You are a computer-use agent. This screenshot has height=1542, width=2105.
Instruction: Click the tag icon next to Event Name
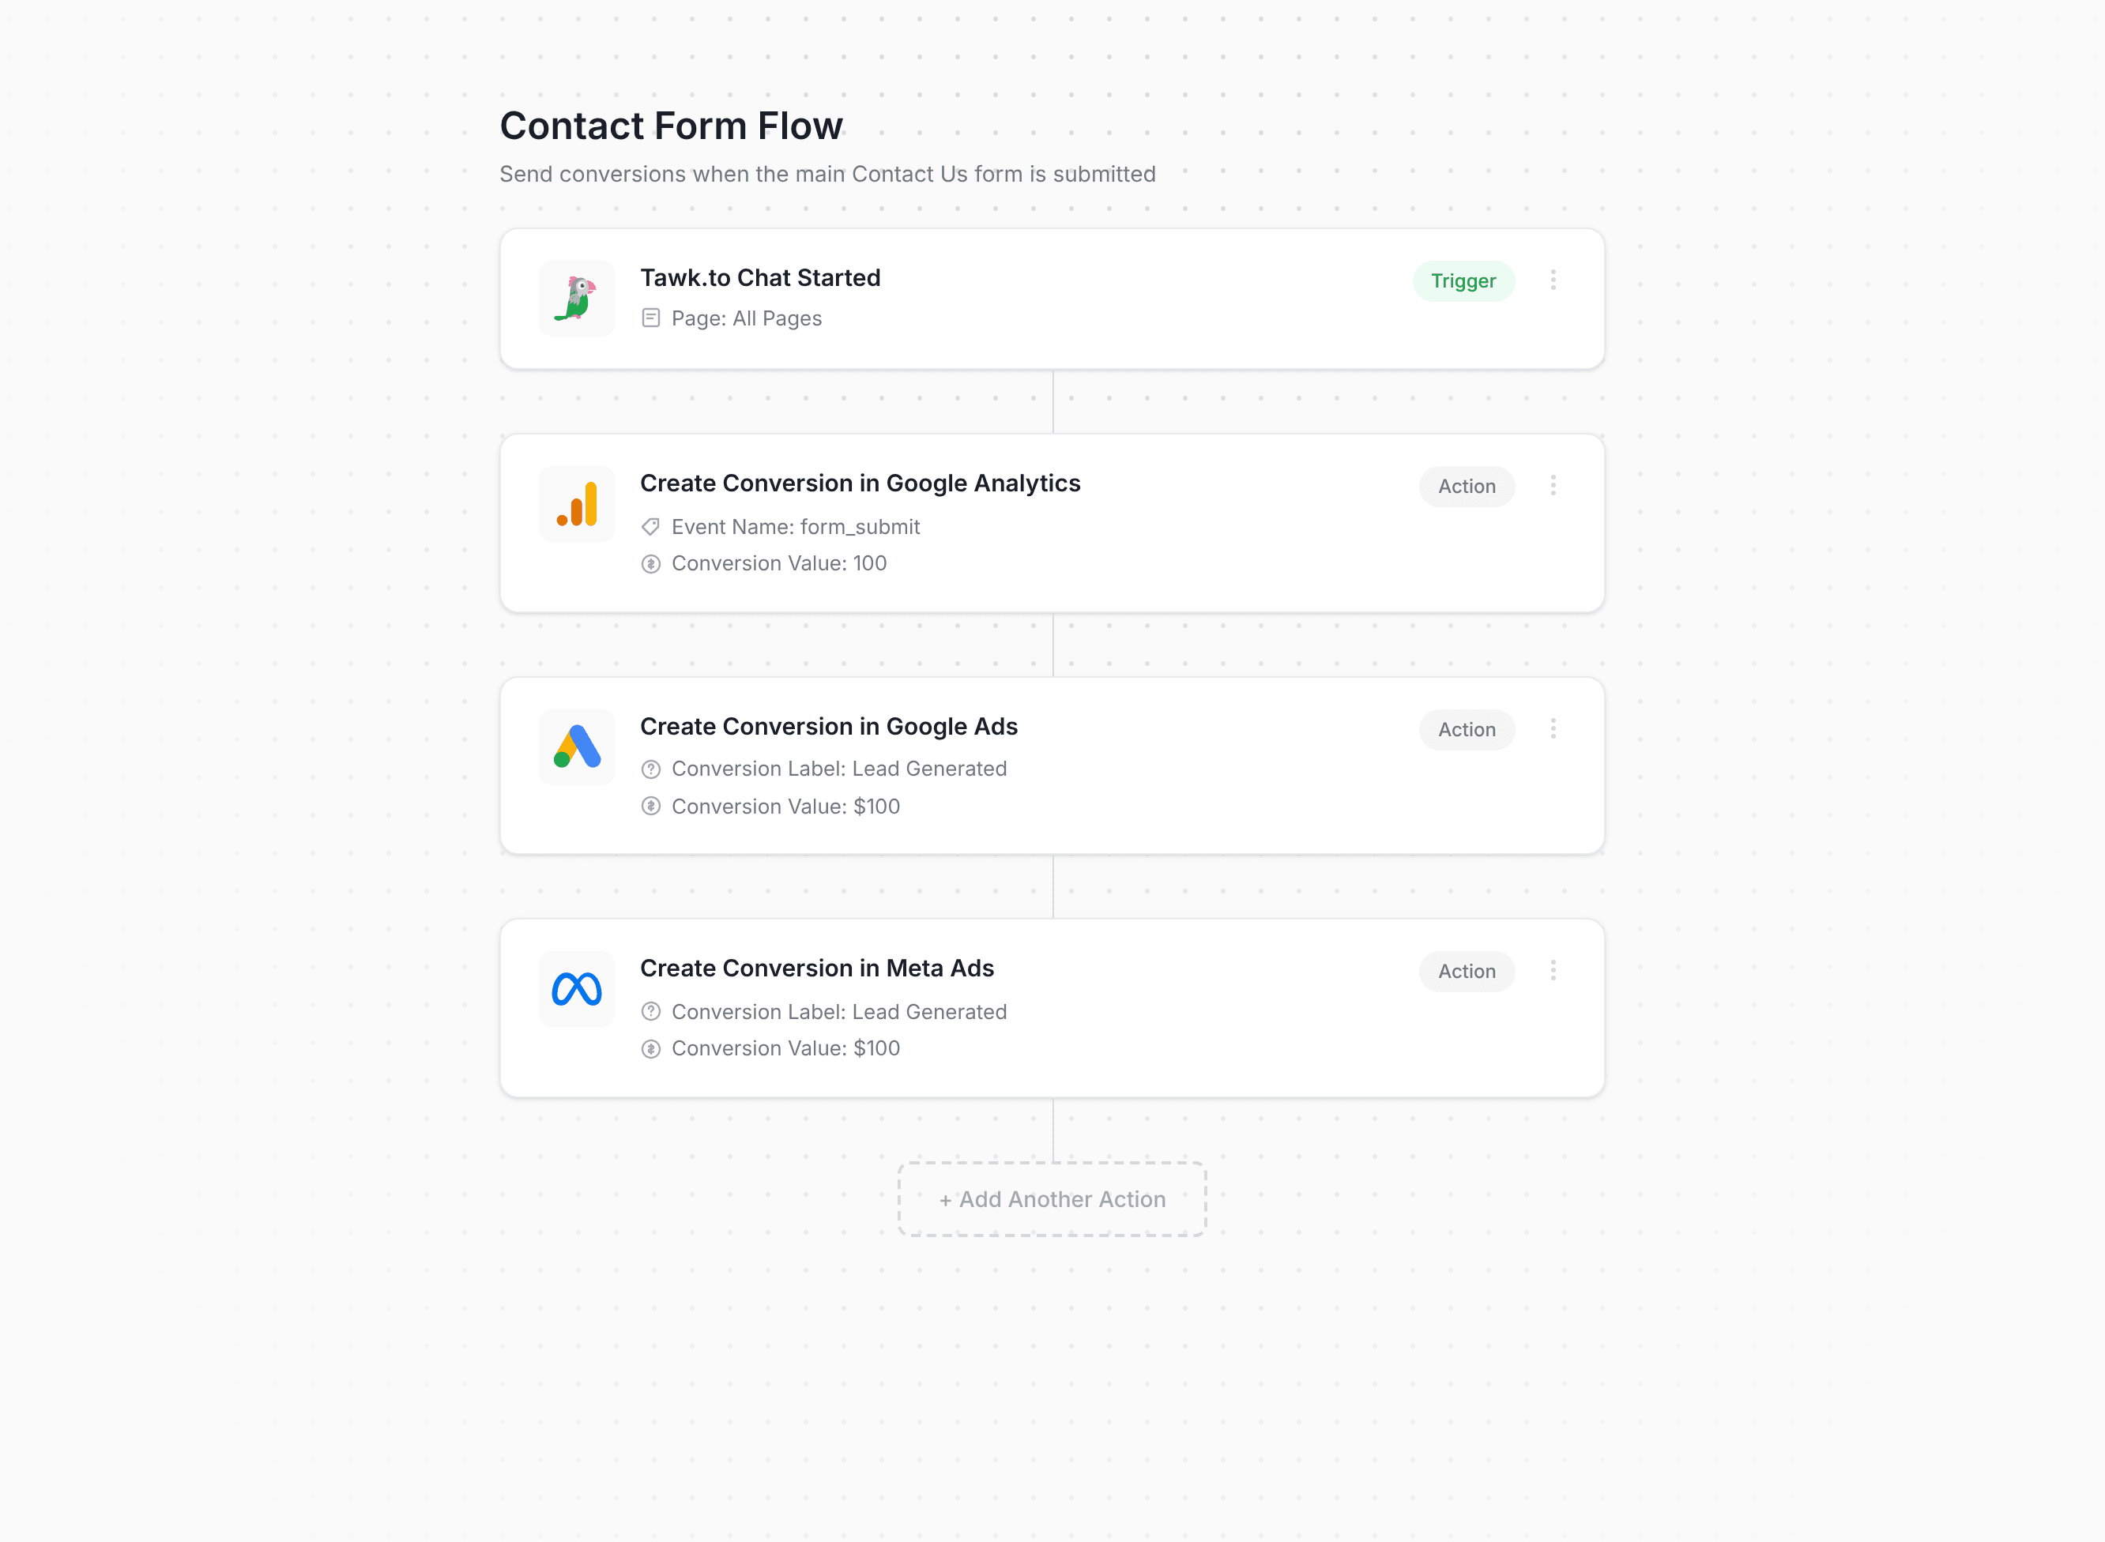click(652, 526)
